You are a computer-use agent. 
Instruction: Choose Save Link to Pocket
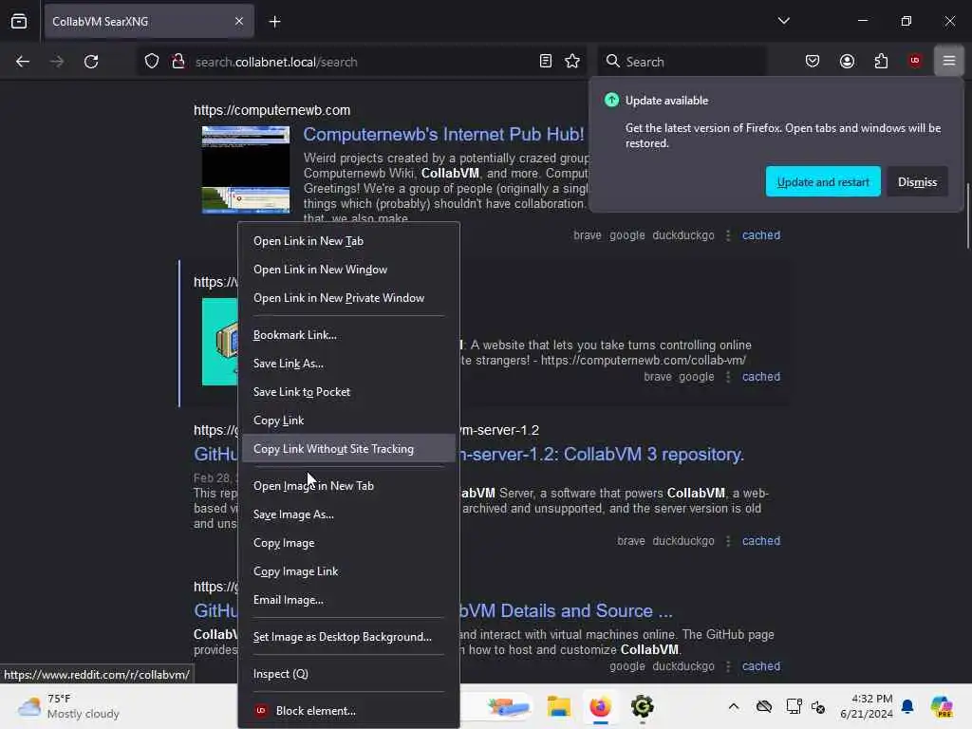click(349, 392)
